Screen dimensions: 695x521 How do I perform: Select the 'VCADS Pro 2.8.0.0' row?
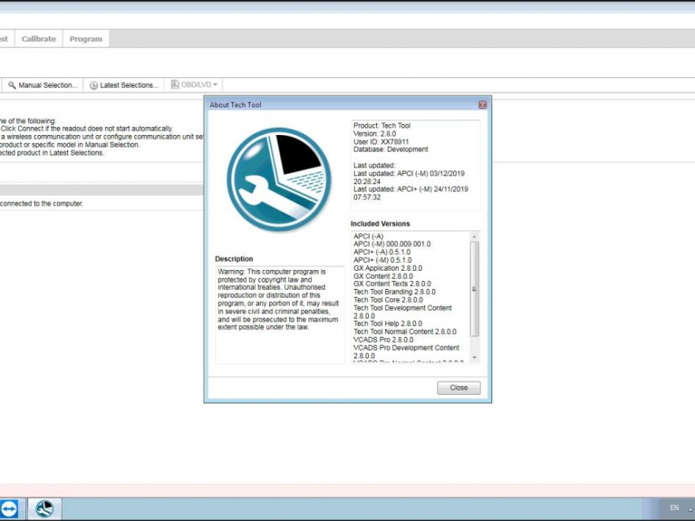(x=383, y=339)
